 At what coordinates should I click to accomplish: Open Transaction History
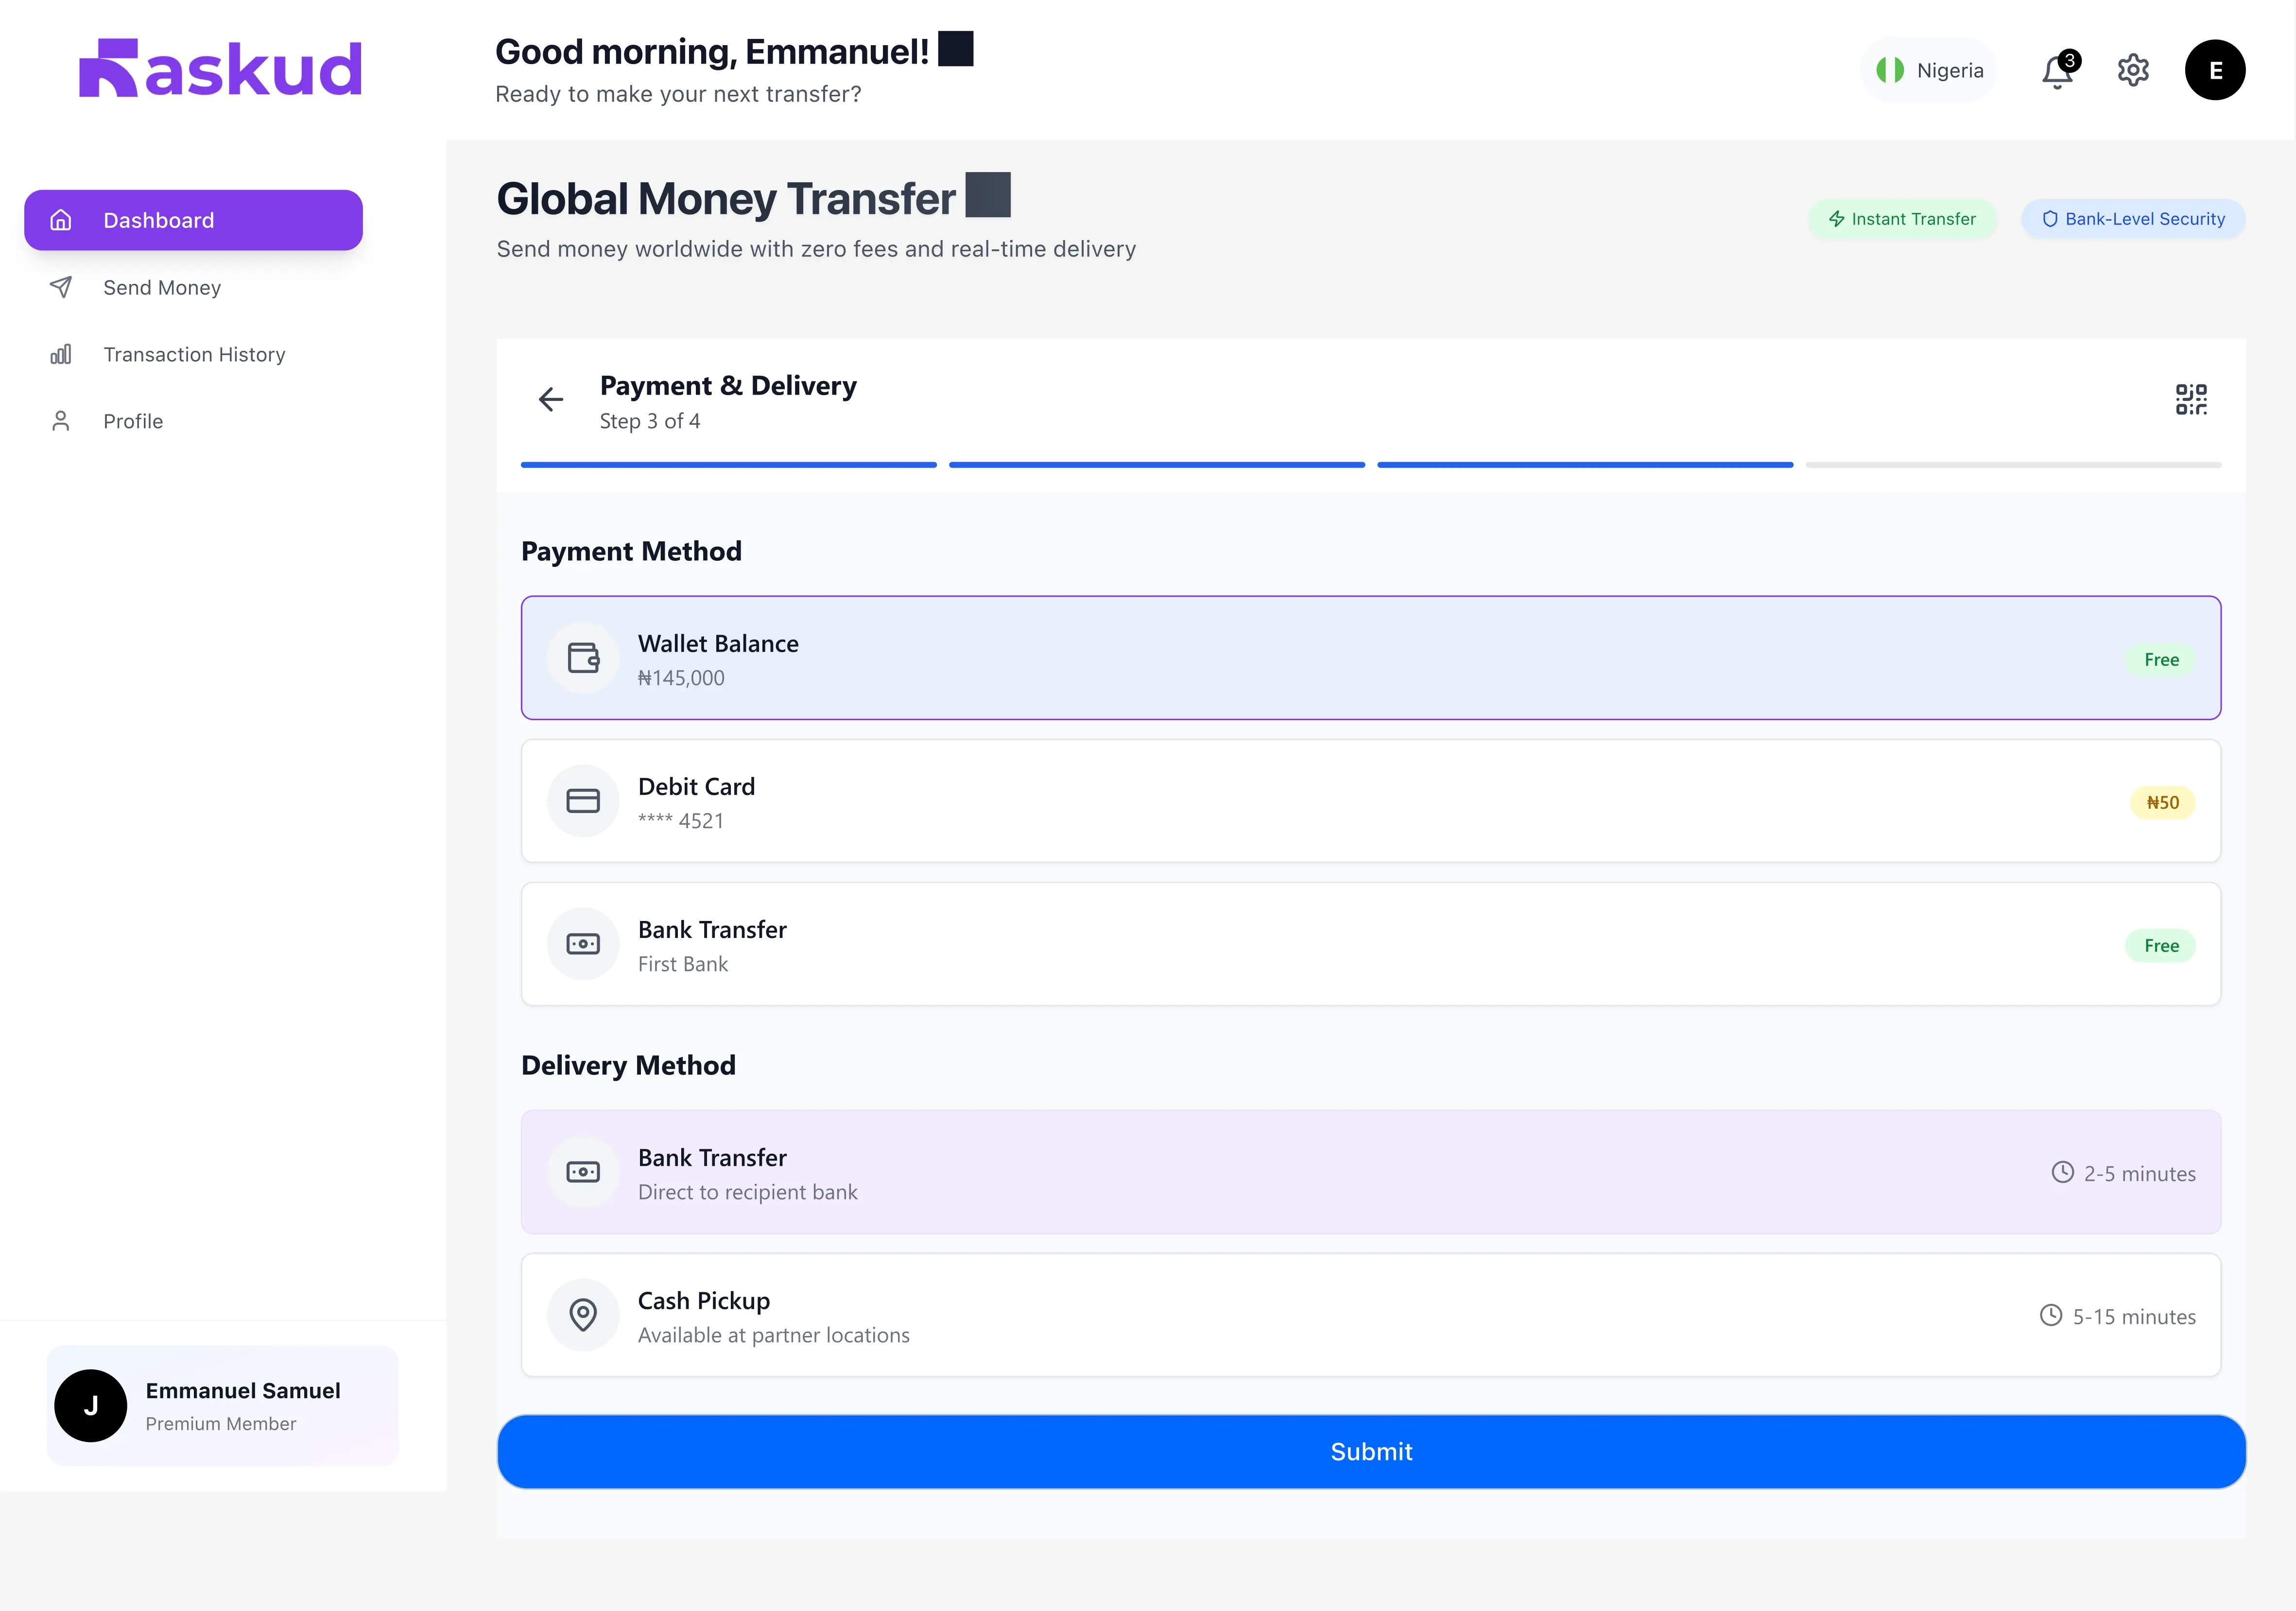tap(193, 354)
